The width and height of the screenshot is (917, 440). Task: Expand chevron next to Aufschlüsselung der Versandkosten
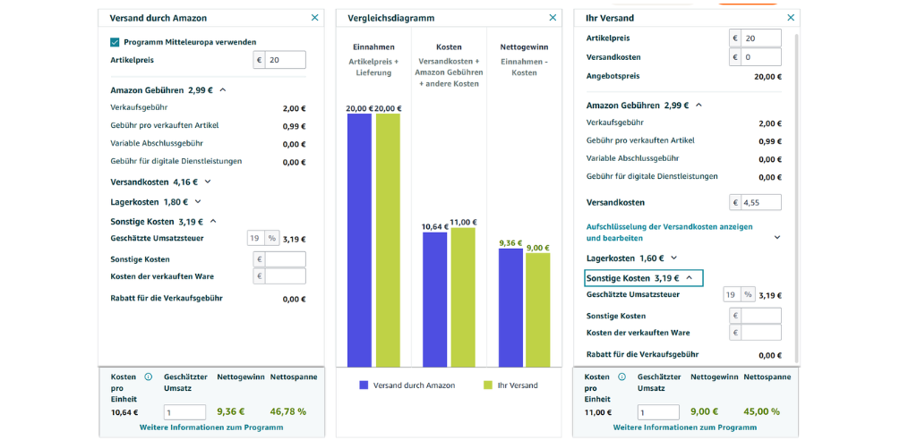[x=777, y=237]
